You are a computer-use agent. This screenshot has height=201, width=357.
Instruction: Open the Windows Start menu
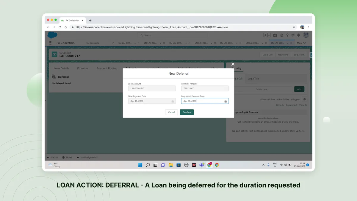pyautogui.click(x=140, y=165)
